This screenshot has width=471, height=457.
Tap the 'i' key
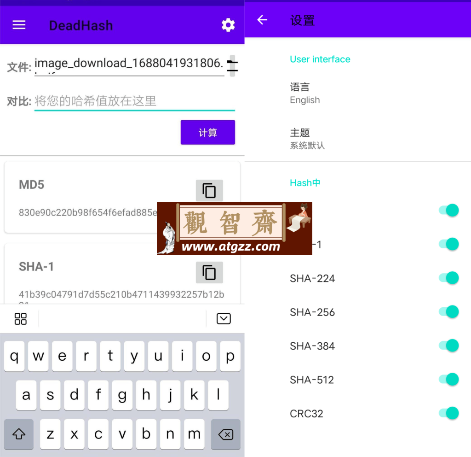click(x=182, y=356)
